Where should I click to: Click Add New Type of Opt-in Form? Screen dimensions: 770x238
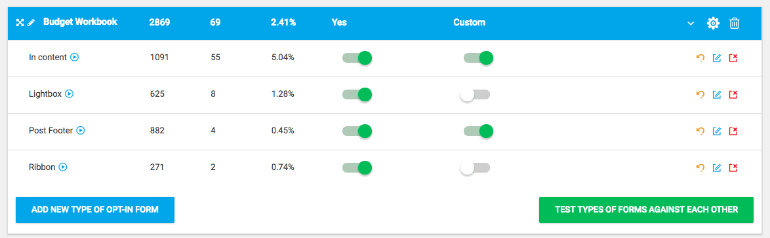(x=95, y=210)
